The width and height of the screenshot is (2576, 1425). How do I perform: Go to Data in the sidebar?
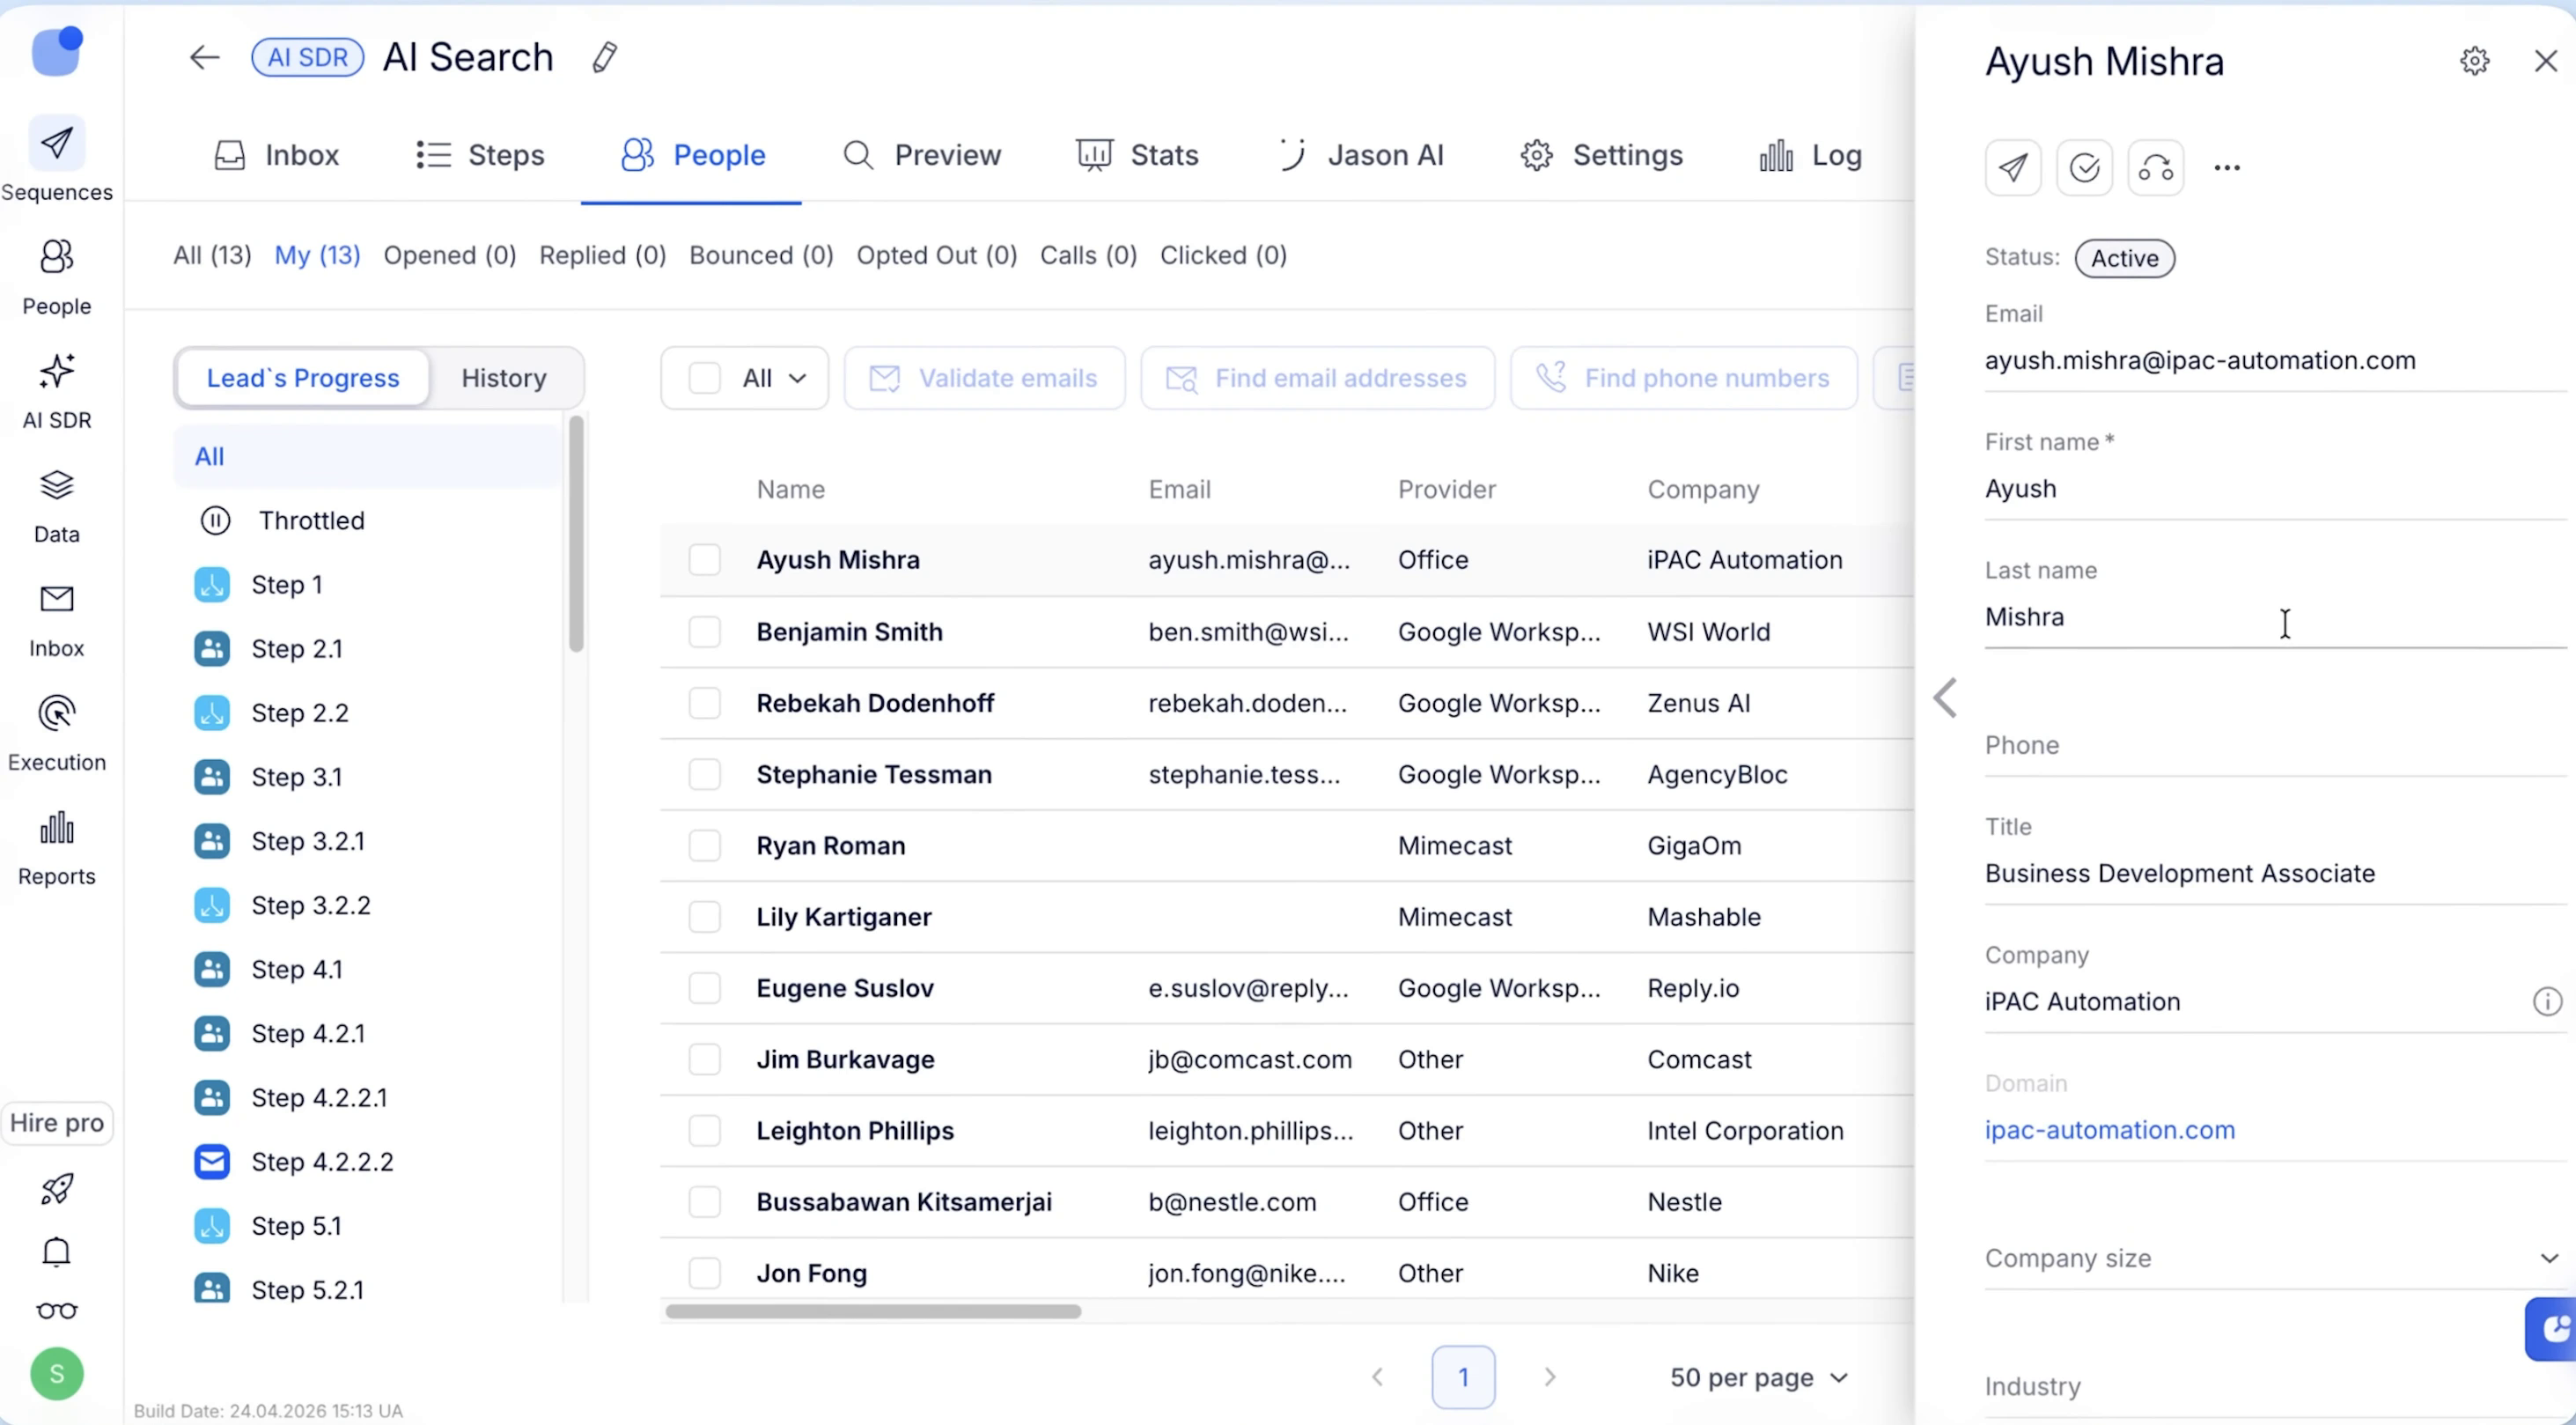56,506
